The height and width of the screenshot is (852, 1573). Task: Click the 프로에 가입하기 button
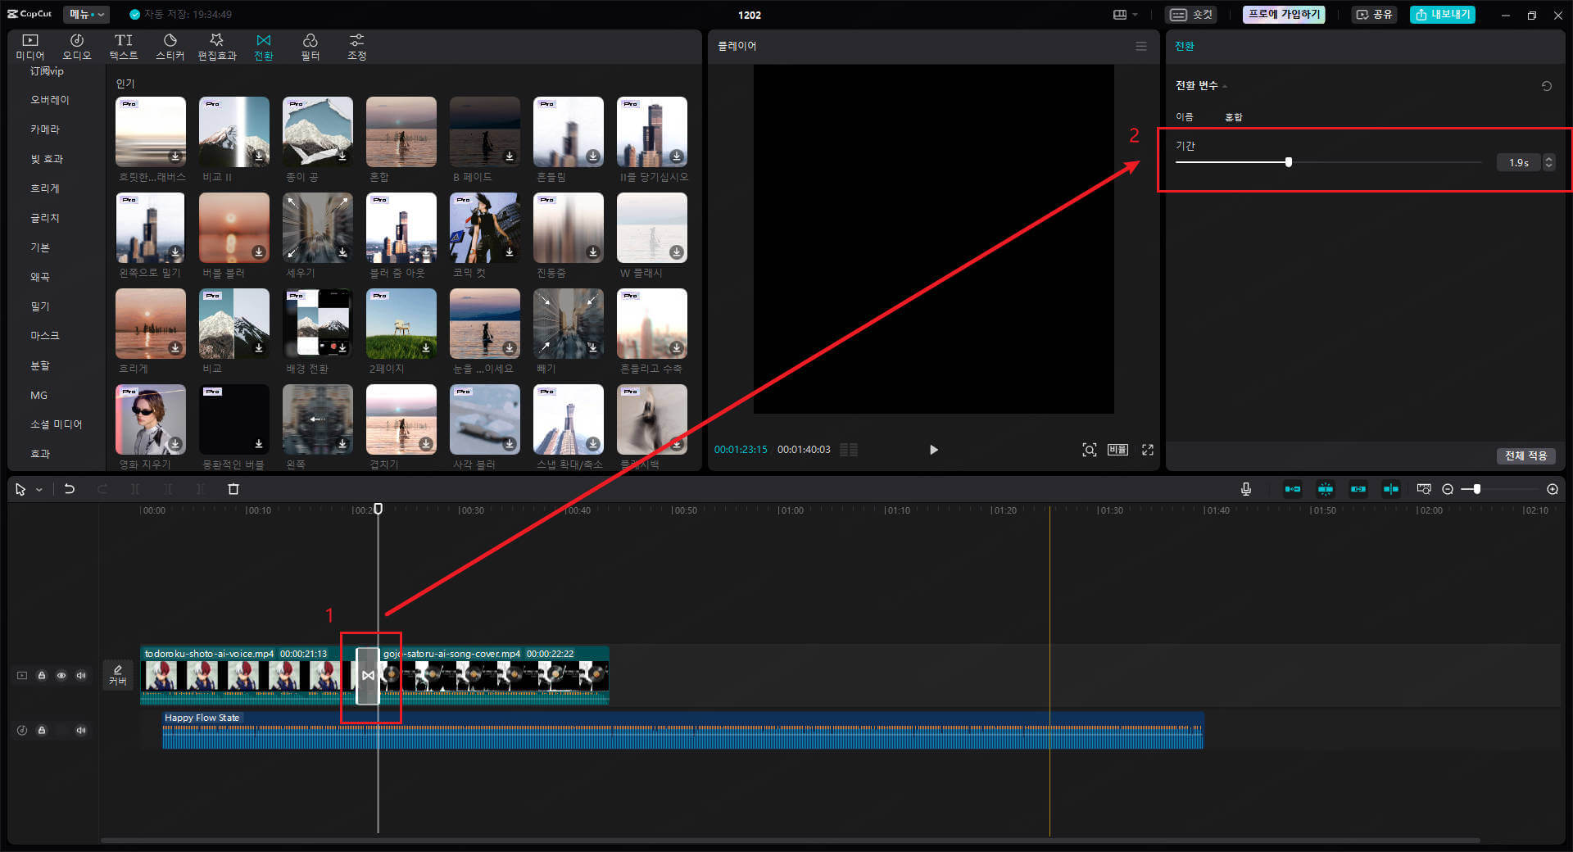click(x=1284, y=15)
